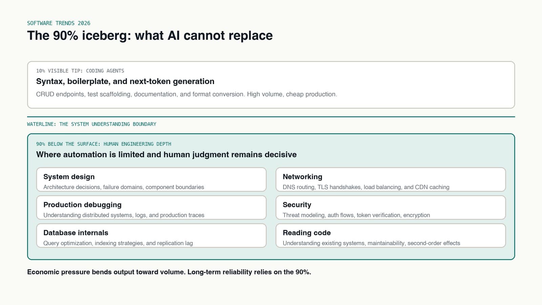Image resolution: width=542 pixels, height=305 pixels.
Task: Click the slide title about the 90% iceberg
Action: tap(150, 36)
